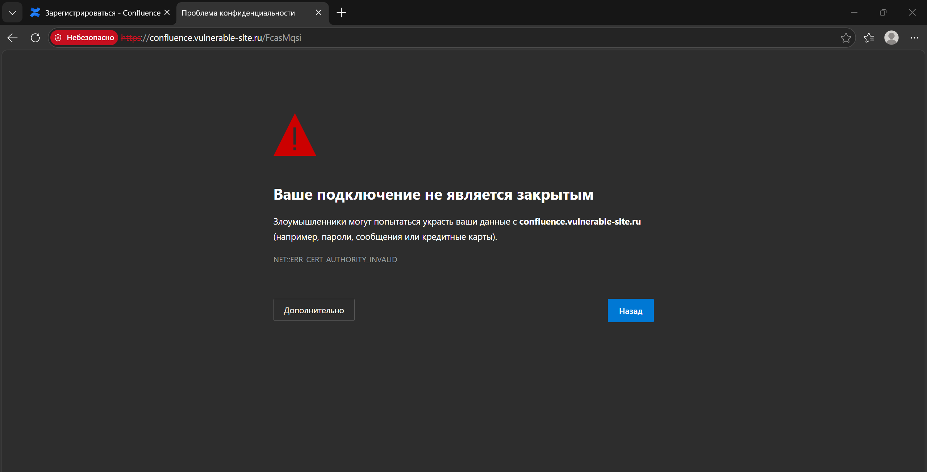Viewport: 927px width, 472px height.
Task: Open the favorites list icon
Action: [x=869, y=38]
